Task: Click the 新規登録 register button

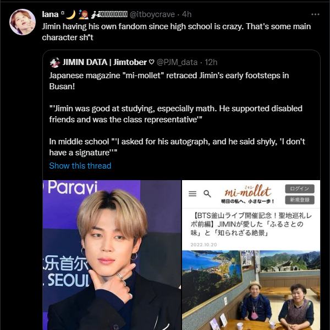Action: point(300,200)
